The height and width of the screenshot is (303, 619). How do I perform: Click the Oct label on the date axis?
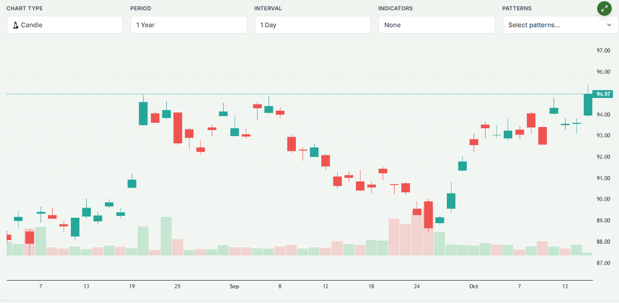point(473,286)
